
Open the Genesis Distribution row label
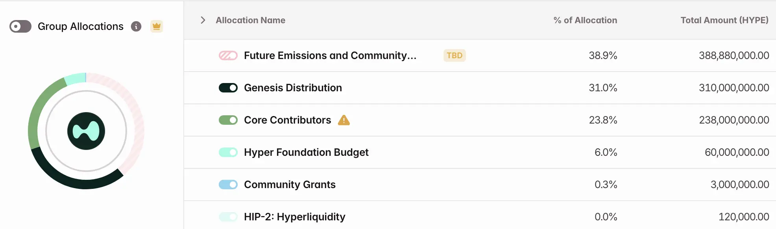tap(293, 88)
